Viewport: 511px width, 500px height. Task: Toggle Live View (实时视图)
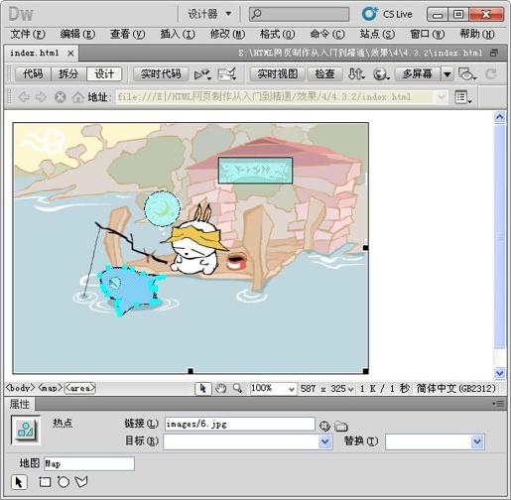tap(277, 73)
